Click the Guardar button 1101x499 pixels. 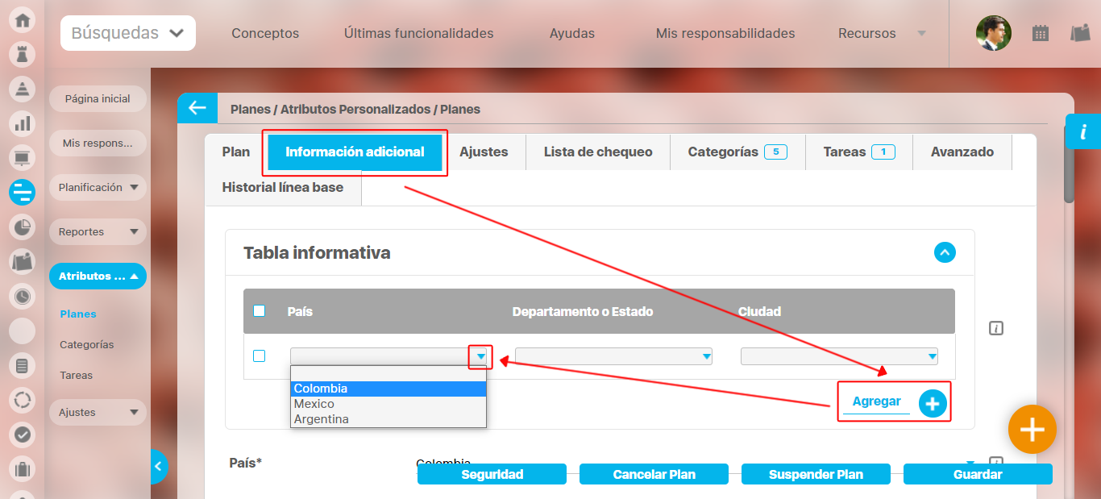977,474
